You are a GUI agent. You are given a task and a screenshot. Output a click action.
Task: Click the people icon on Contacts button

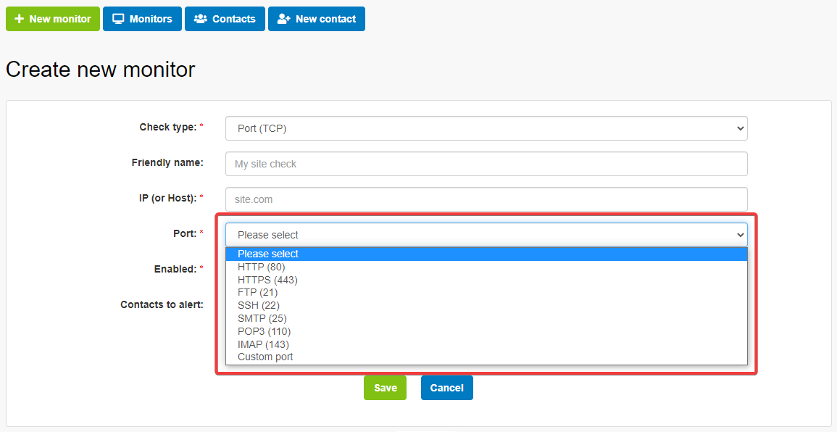(201, 19)
